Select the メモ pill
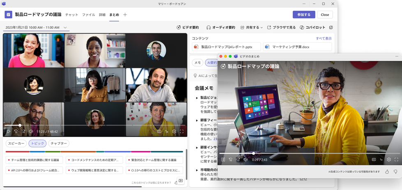 tap(198, 63)
